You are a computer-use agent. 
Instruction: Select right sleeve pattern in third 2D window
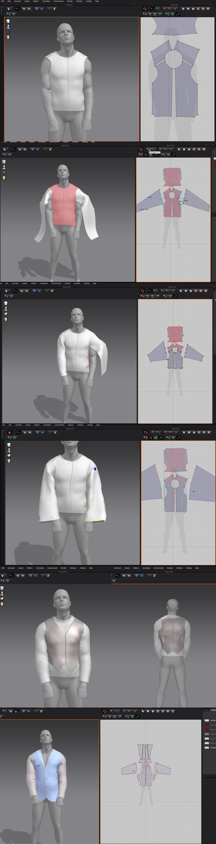click(193, 353)
